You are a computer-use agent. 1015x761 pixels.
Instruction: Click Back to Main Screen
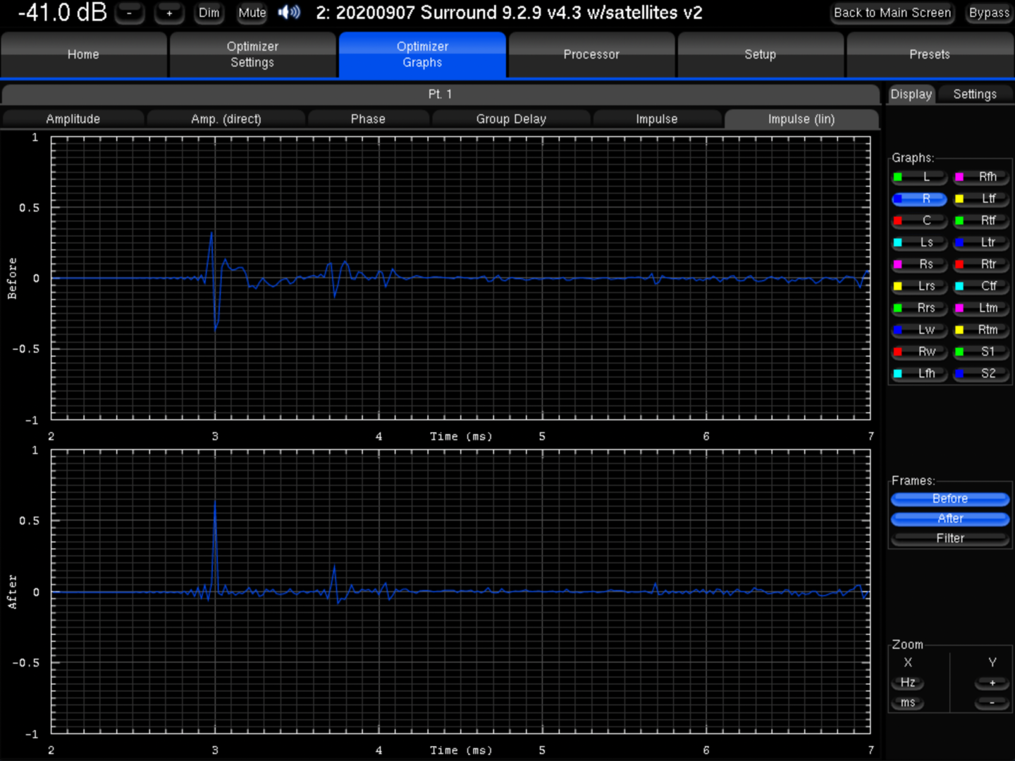tap(892, 13)
